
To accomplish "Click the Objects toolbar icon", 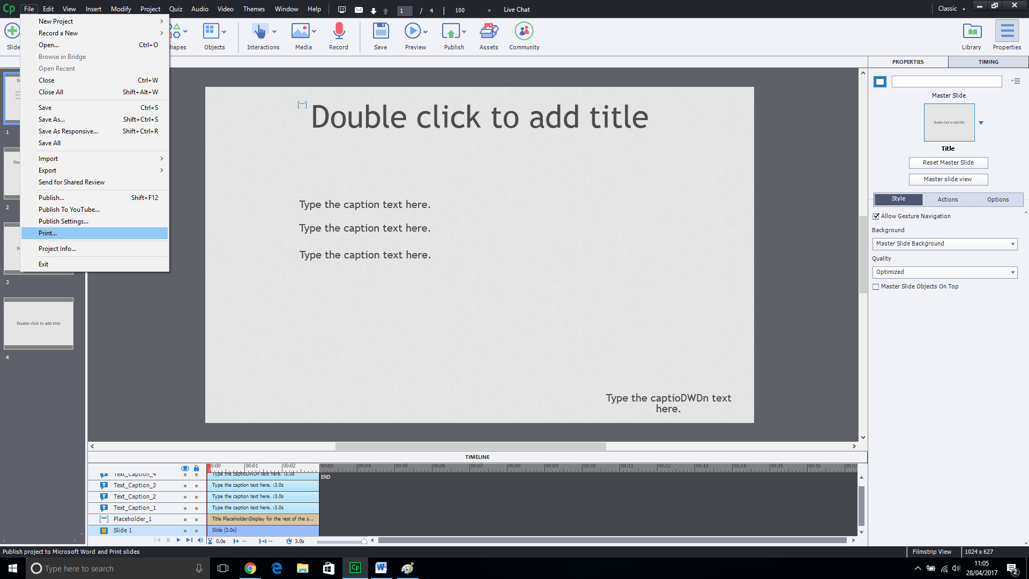I will (211, 32).
